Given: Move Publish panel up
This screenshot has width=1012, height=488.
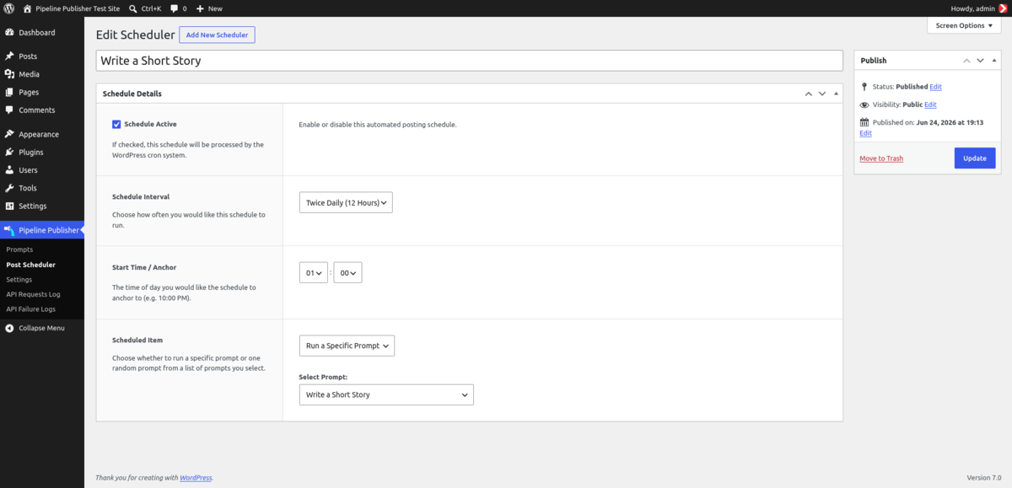Looking at the screenshot, I should [x=967, y=61].
